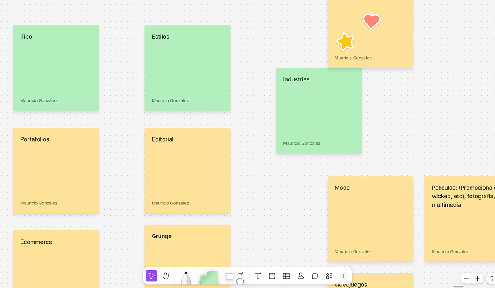495x288 pixels.
Task: Open the Stamp tool
Action: coord(301,276)
